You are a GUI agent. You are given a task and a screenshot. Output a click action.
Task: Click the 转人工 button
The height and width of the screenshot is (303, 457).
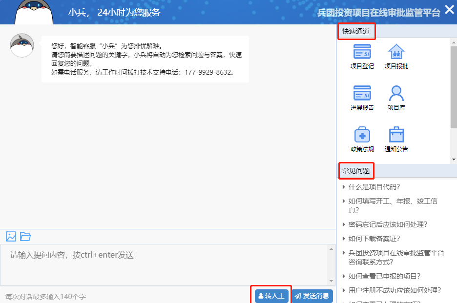tap(271, 296)
